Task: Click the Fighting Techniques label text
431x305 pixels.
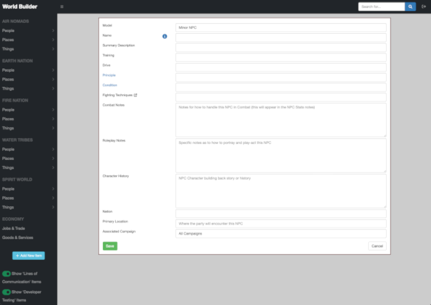Action: pyautogui.click(x=118, y=95)
